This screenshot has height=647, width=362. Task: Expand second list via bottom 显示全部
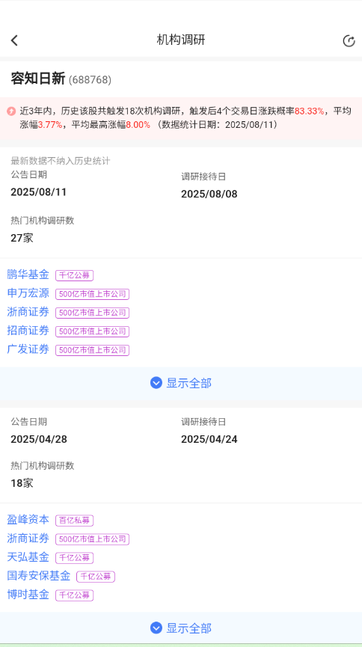pos(181,628)
